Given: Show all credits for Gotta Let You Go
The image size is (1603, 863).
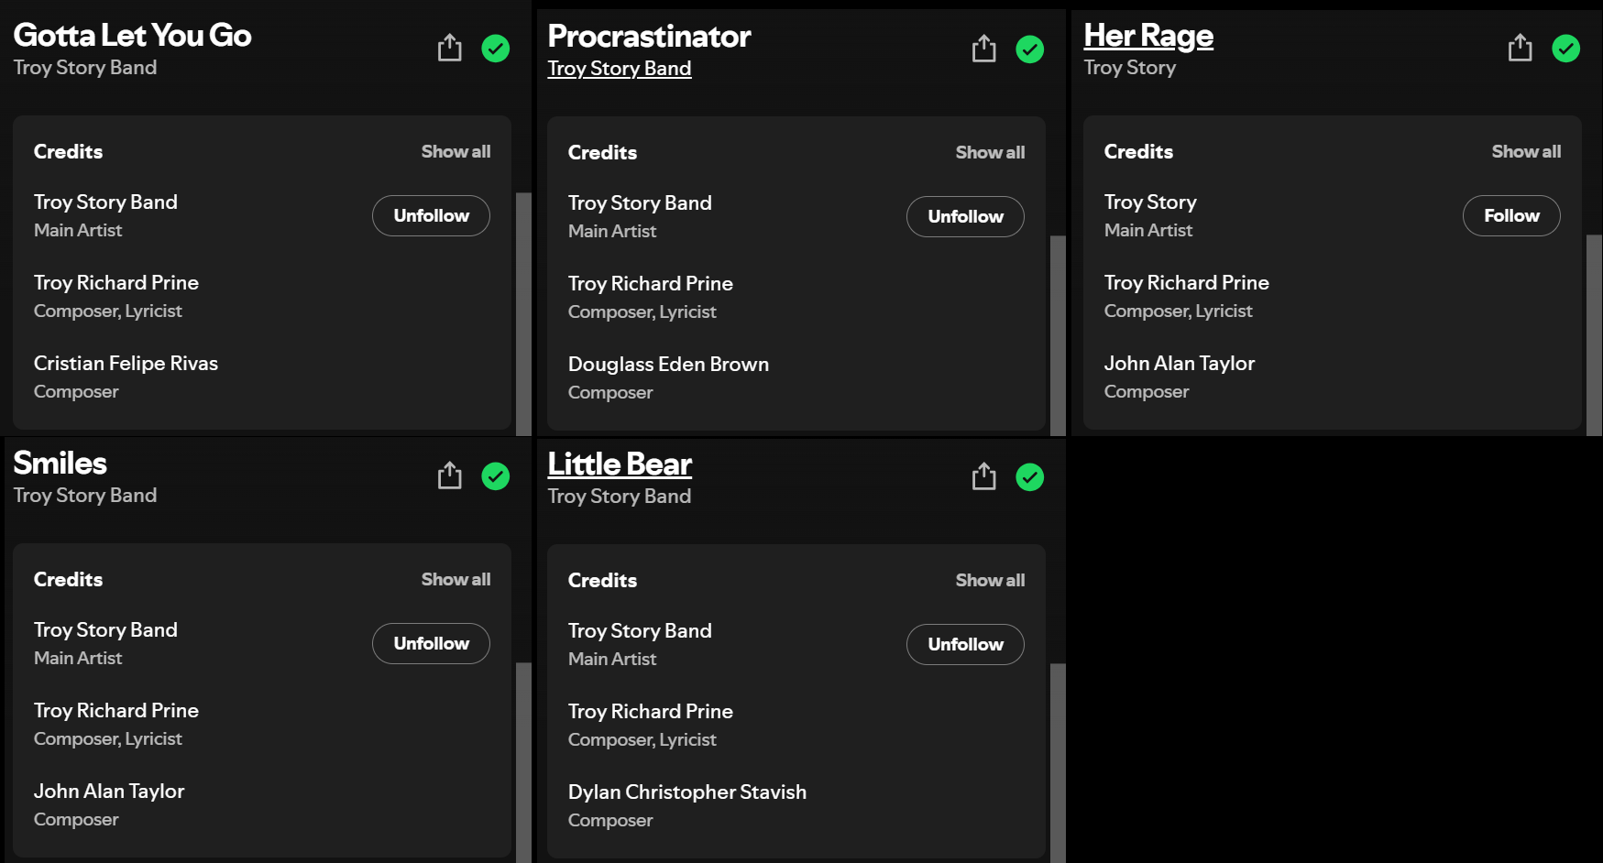Looking at the screenshot, I should point(456,152).
